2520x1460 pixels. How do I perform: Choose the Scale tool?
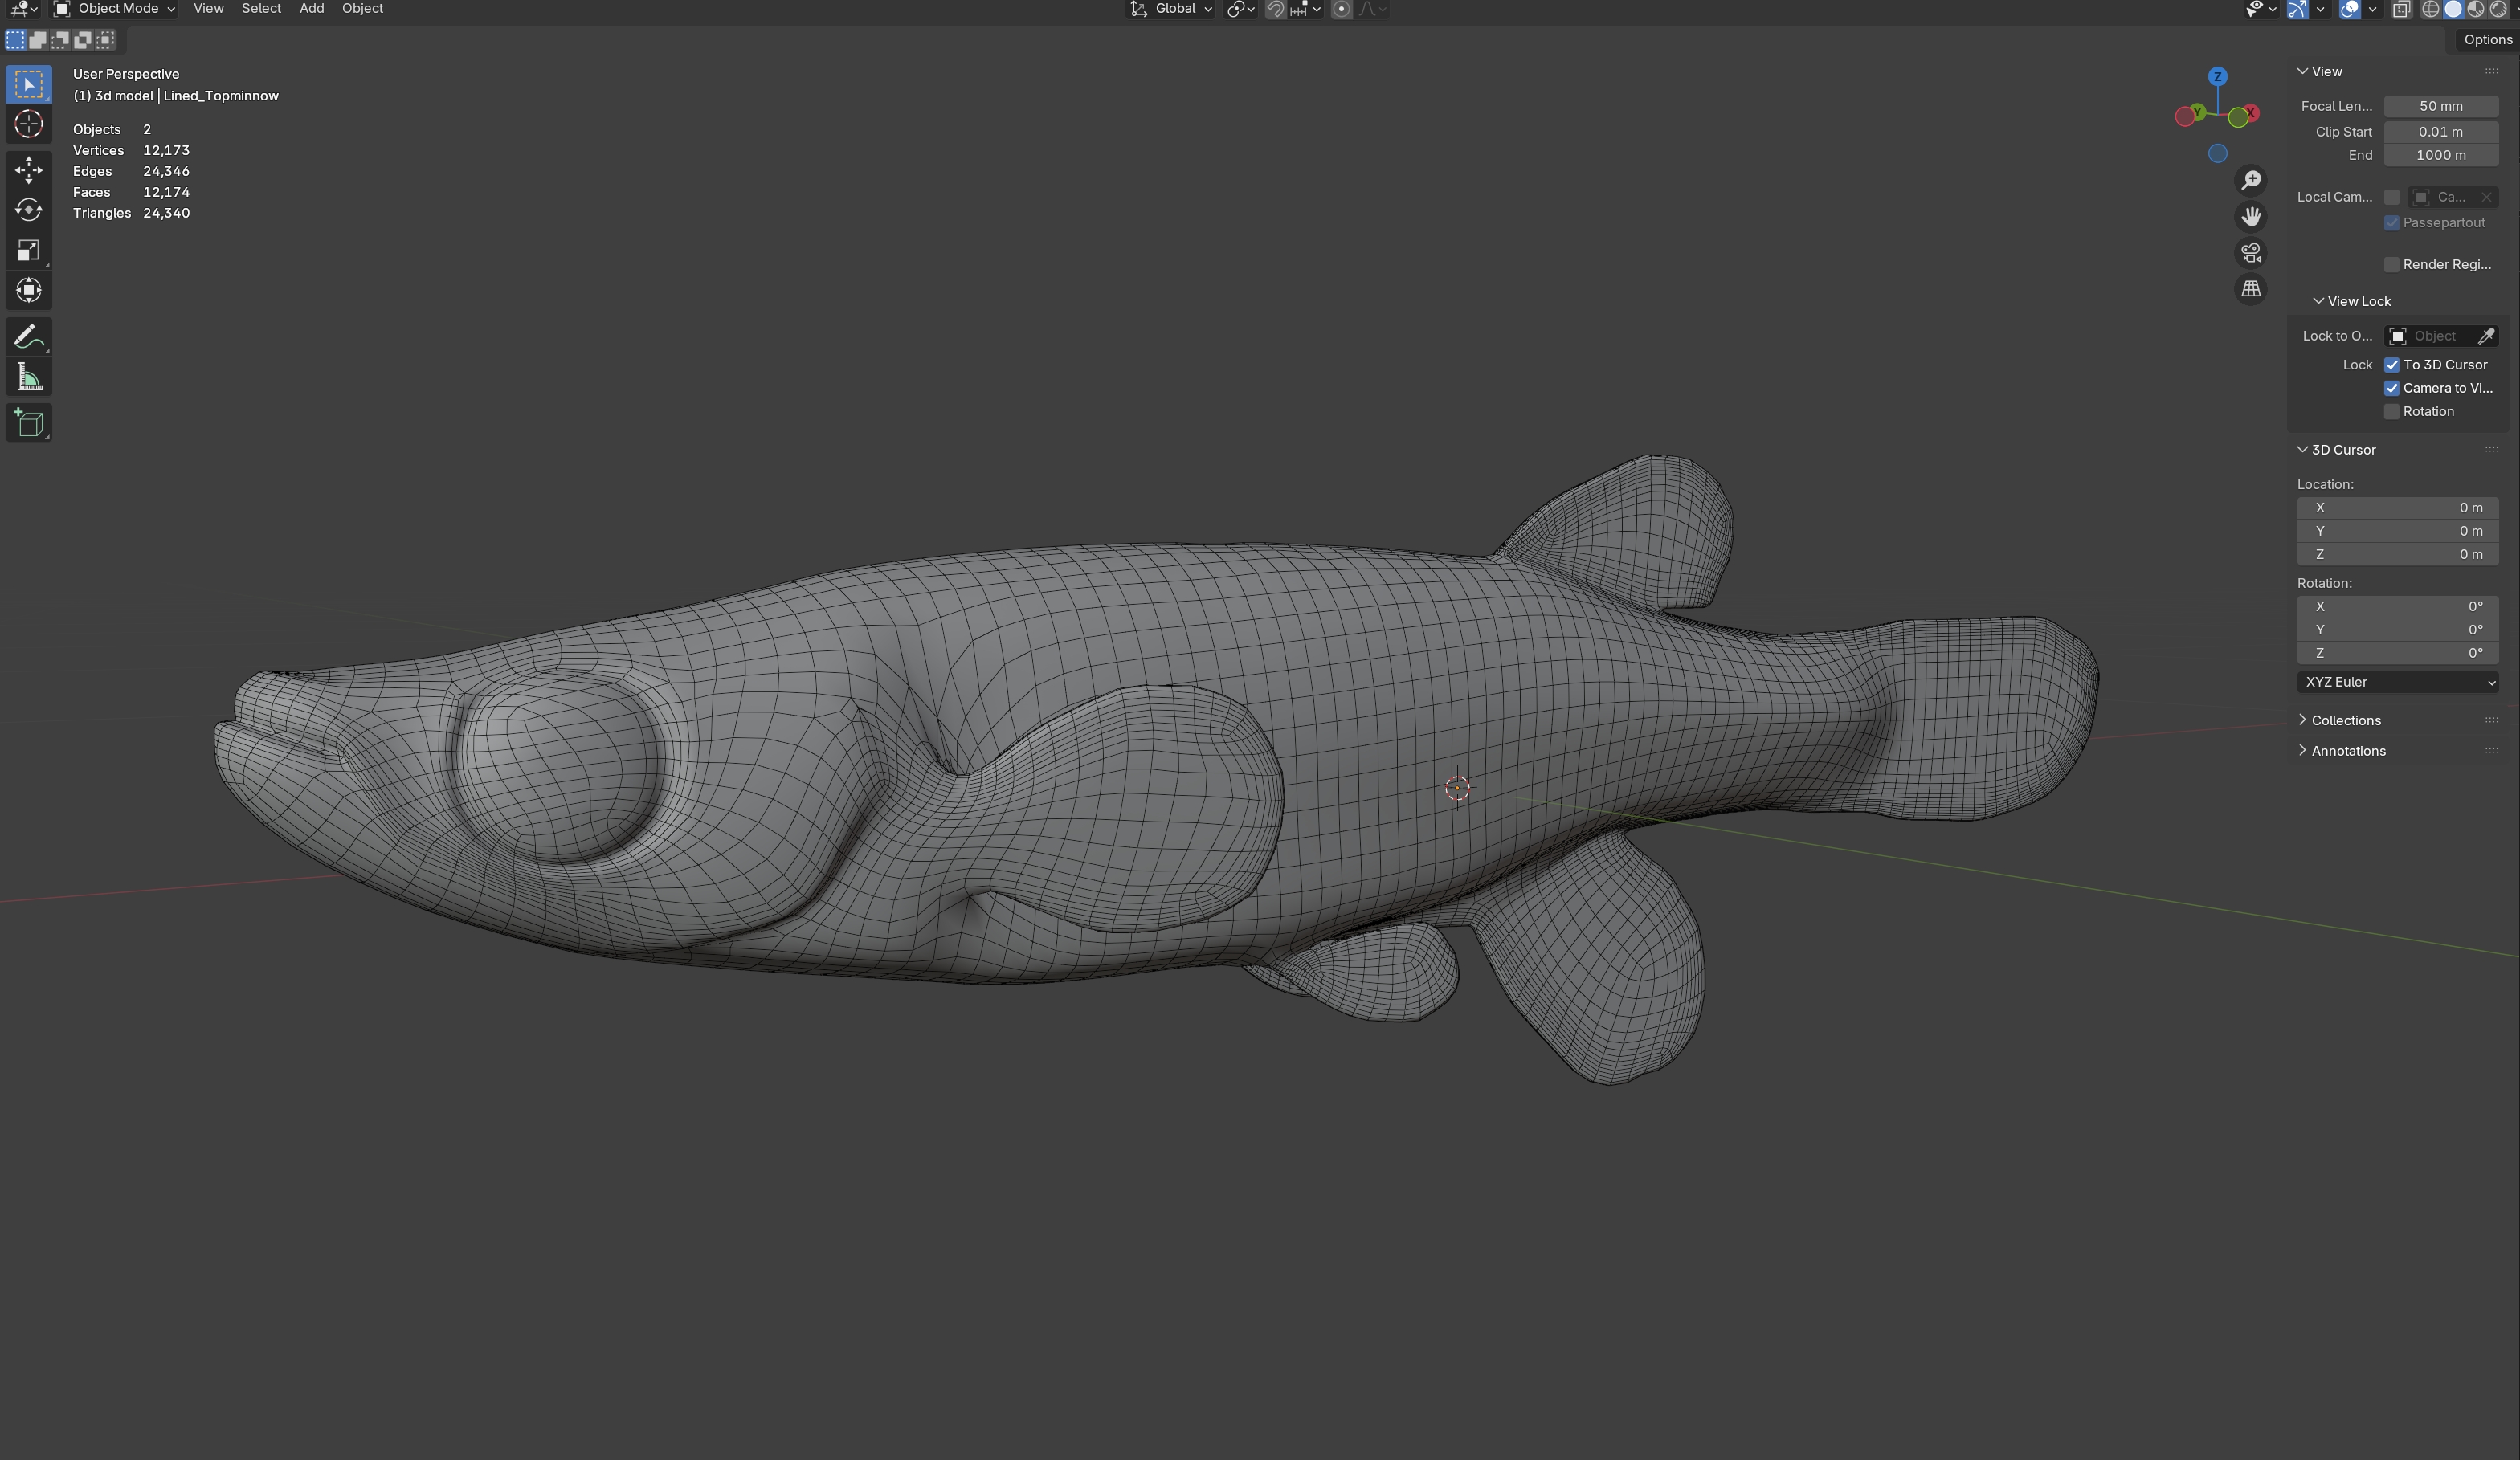point(28,250)
